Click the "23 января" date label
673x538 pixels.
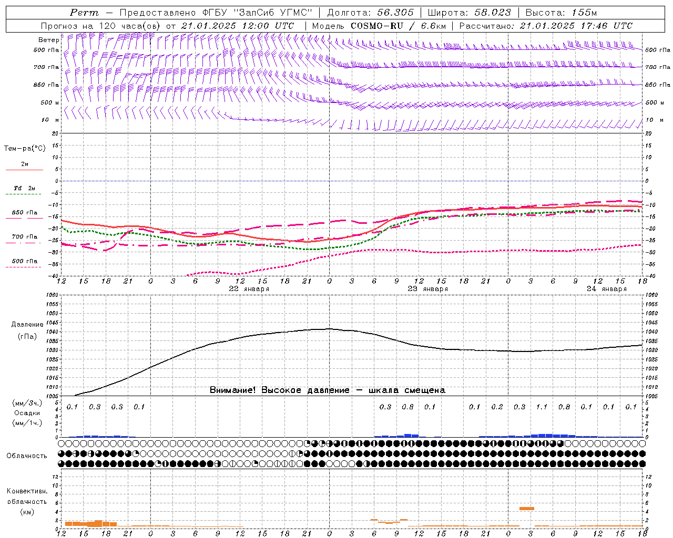point(428,289)
